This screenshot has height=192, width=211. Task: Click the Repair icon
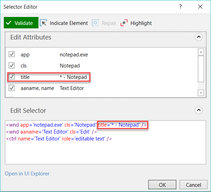95,23
